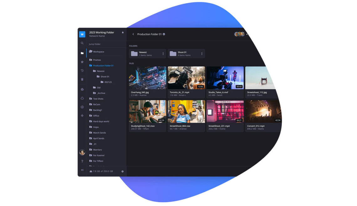This screenshot has width=357, height=206.
Task: Select the Inspo folder
Action: (94, 127)
